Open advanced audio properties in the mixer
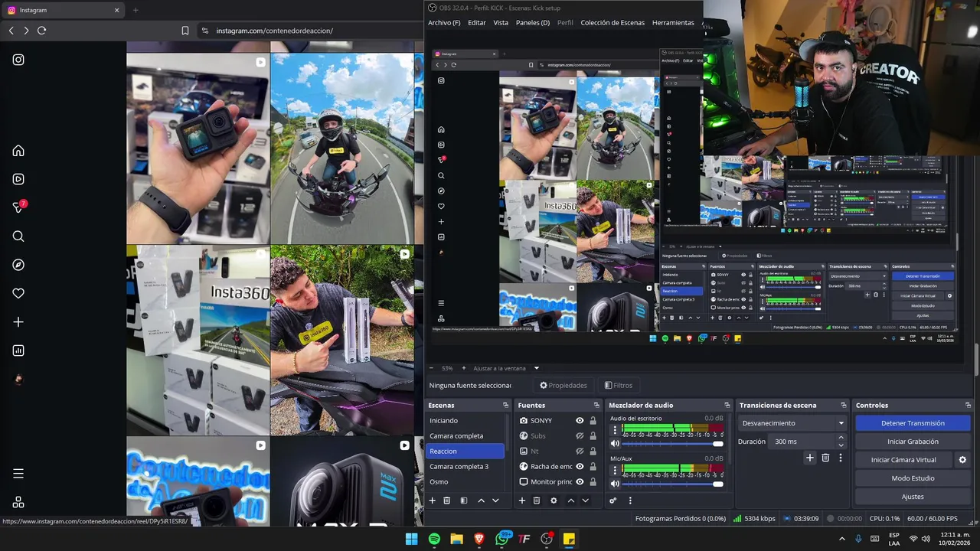 pos(613,500)
